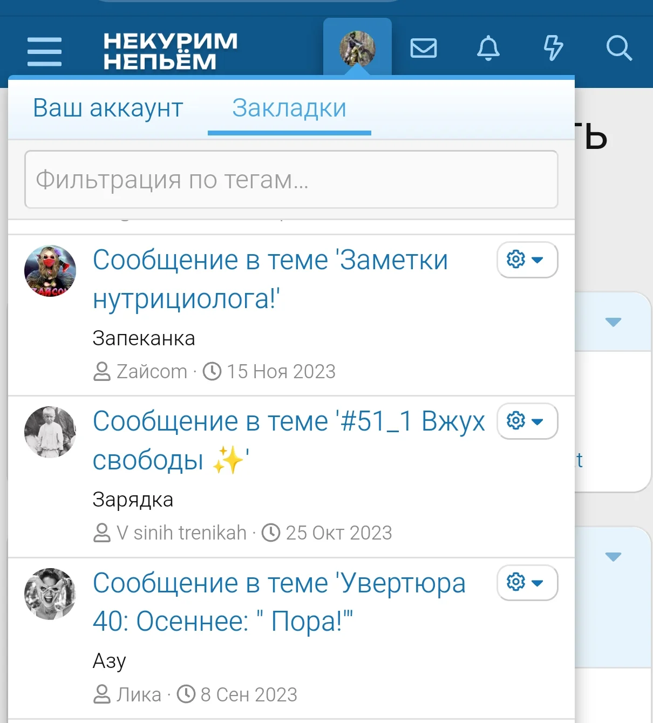This screenshot has width=653, height=723.
Task: Click your profile avatar in the header
Action: click(x=357, y=47)
